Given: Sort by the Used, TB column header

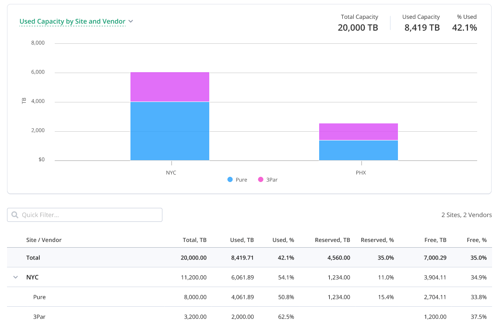Looking at the screenshot, I should click(x=242, y=240).
